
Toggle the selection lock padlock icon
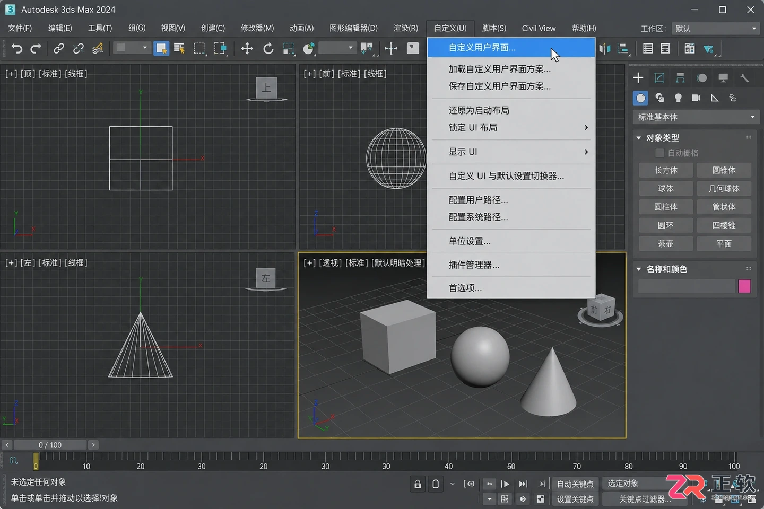[x=418, y=484]
